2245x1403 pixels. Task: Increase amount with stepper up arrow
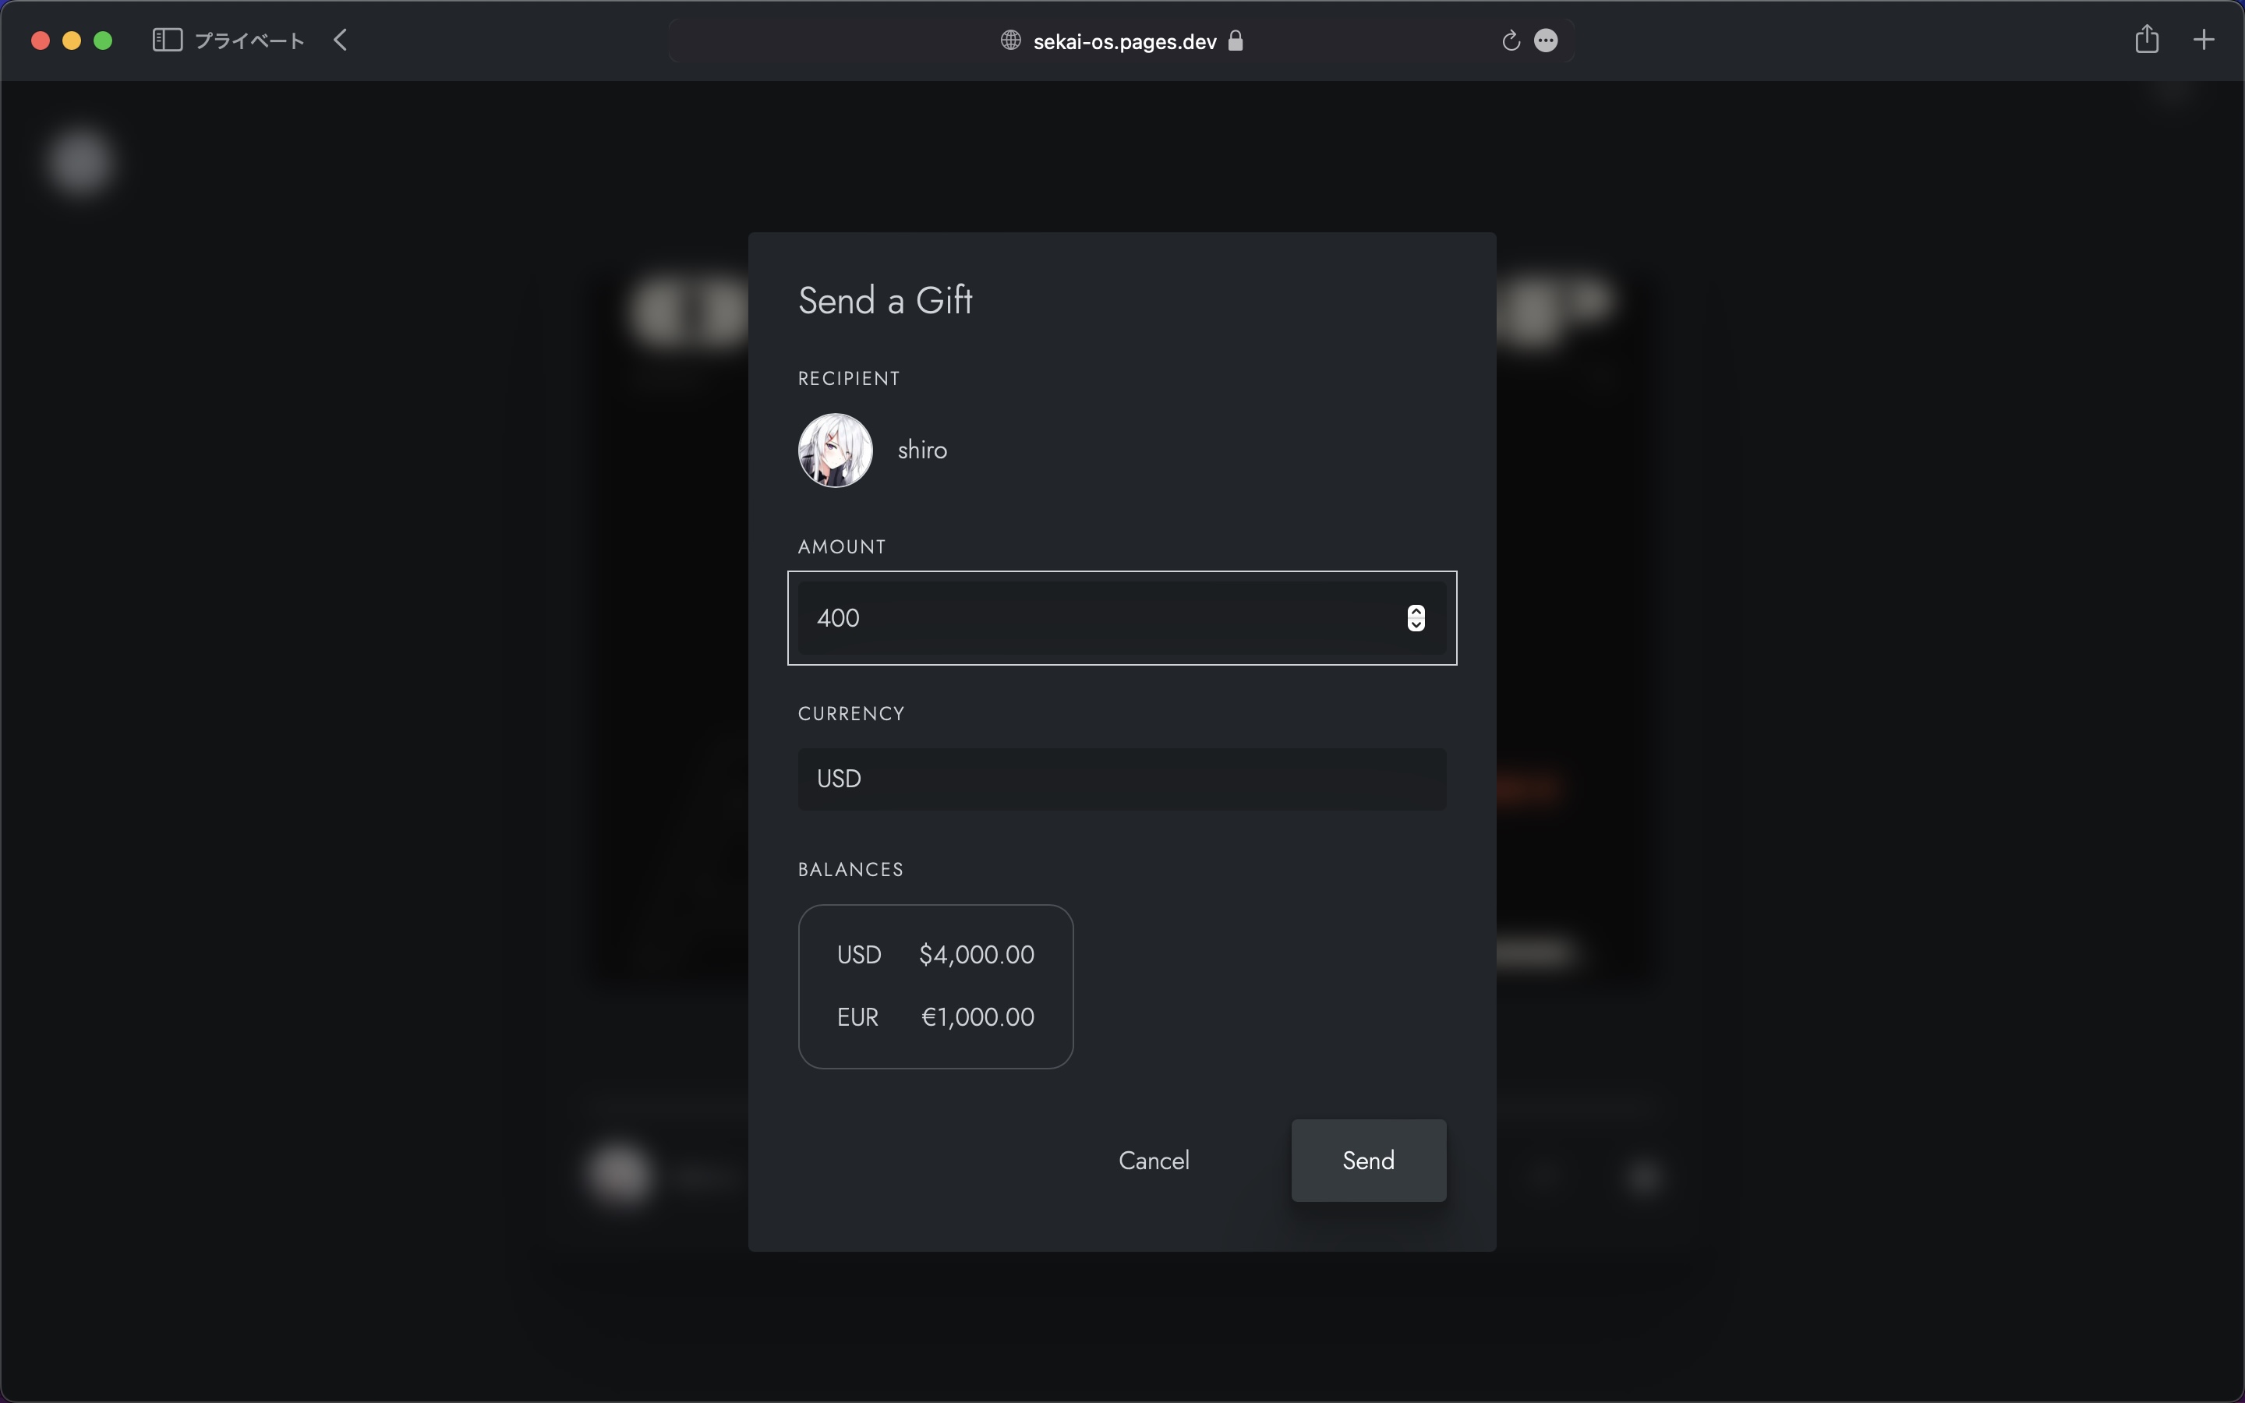coord(1416,612)
